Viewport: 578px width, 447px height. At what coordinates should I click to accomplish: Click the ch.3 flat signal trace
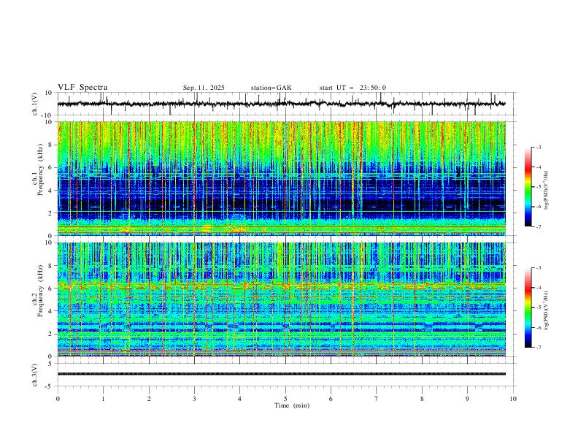281,374
